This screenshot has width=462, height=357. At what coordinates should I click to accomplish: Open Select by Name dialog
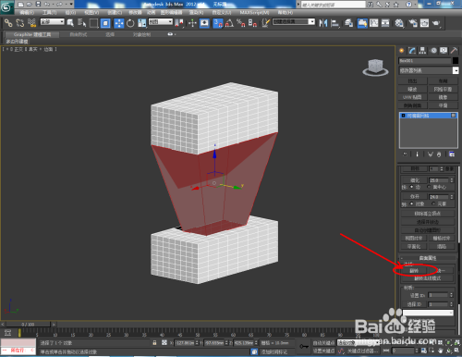[81, 23]
